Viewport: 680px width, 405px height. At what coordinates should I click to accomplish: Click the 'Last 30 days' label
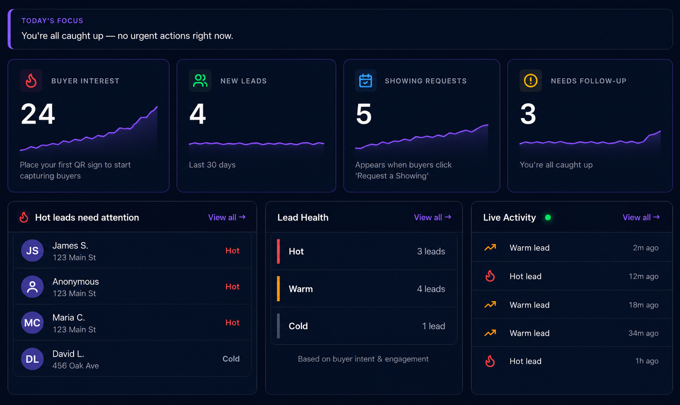click(212, 165)
